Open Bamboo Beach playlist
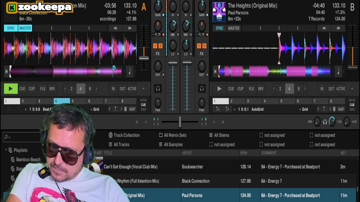 tap(28, 160)
